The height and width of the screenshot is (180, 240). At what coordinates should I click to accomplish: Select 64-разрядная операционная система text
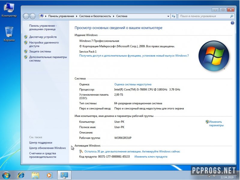point(138,103)
